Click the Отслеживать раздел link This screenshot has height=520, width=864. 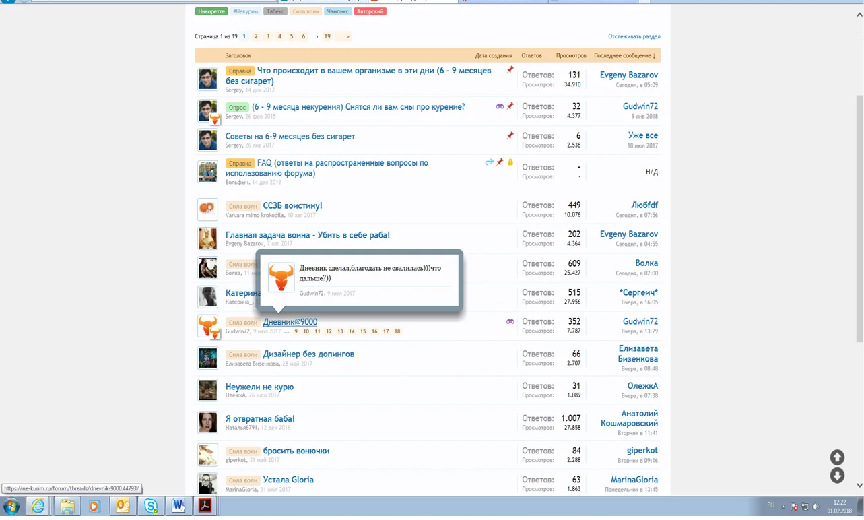(632, 36)
